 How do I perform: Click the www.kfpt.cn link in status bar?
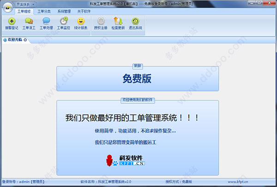pyautogui.click(x=238, y=182)
